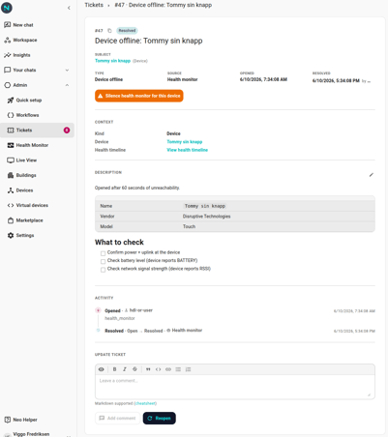Screen dimensions: 388x437
Task: Click the N logo in sidebar
Action: tap(7, 8)
